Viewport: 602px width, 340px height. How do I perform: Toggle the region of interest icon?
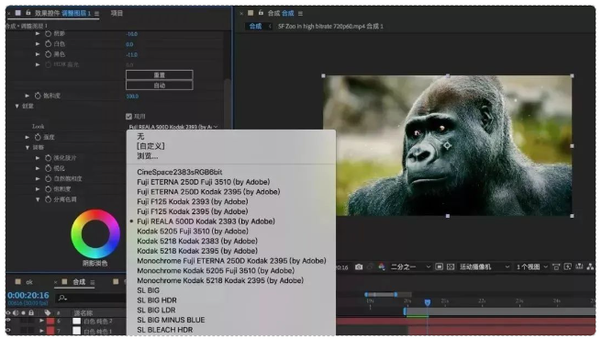coord(440,266)
